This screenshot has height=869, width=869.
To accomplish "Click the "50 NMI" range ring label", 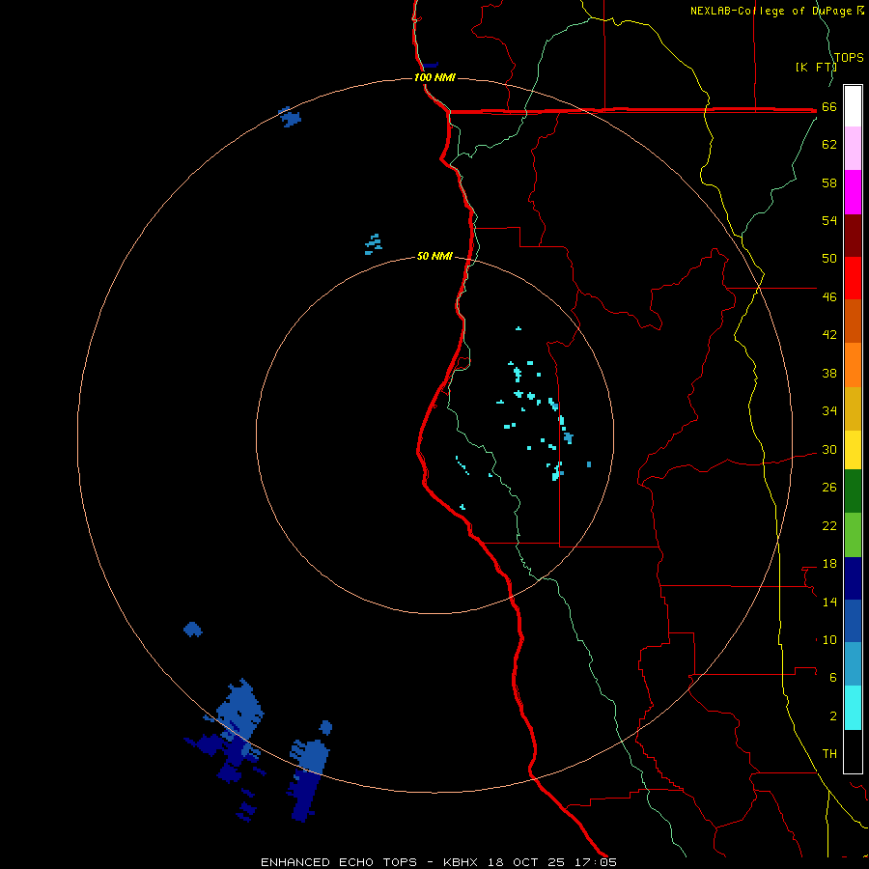I will click(x=434, y=256).
